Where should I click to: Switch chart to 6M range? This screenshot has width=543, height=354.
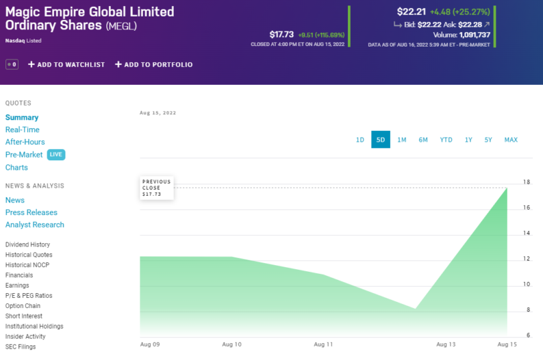(423, 140)
